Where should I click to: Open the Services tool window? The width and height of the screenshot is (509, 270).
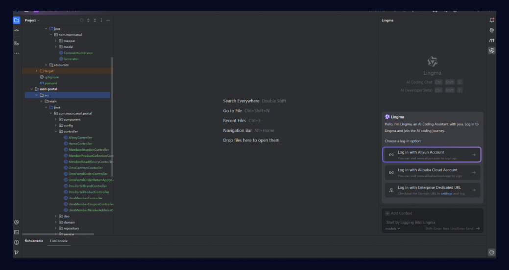point(17,222)
